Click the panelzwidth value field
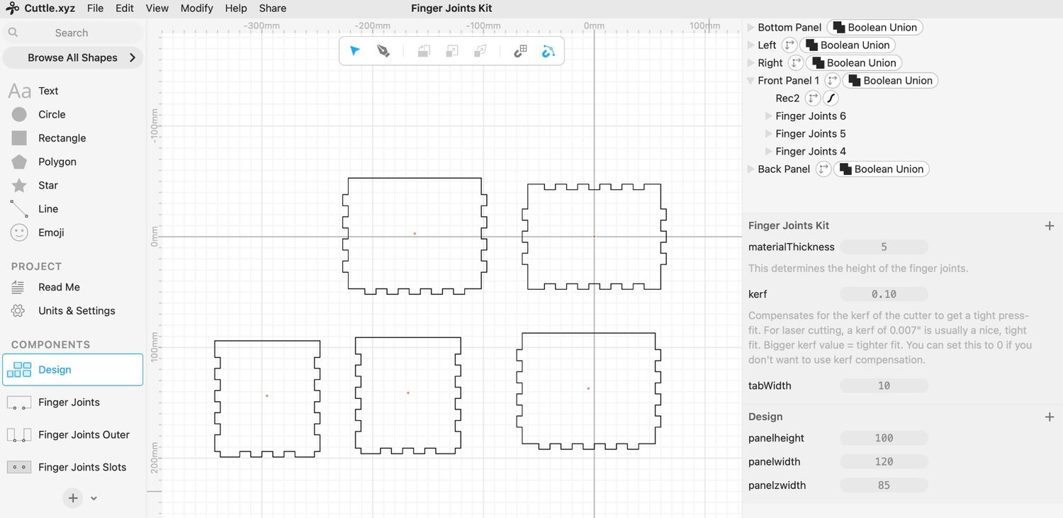 [884, 485]
